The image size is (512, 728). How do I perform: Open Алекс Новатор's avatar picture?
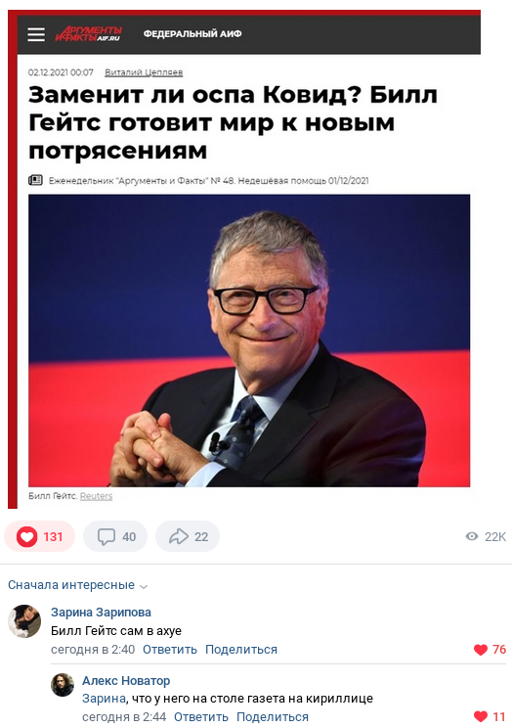63,685
